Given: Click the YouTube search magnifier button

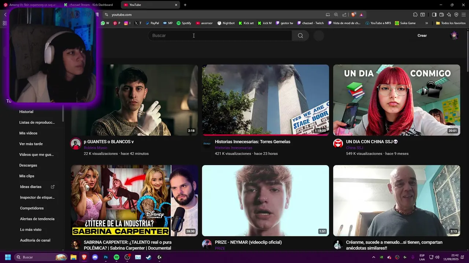Looking at the screenshot, I should (300, 35).
